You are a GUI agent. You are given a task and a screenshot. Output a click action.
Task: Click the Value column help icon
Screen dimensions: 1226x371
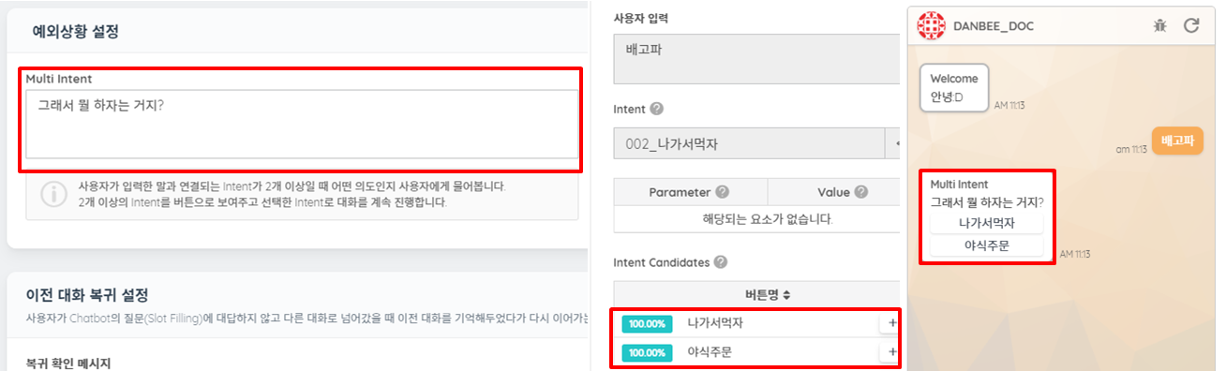tap(861, 192)
